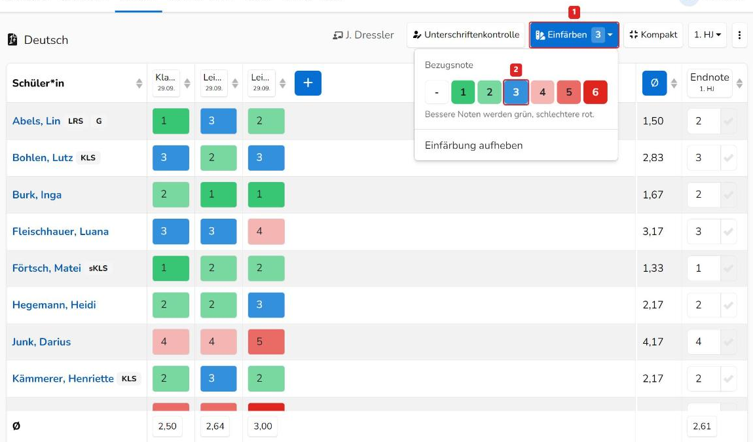This screenshot has height=442, width=753.
Task: Sort by Schüler*in column arrows
Action: coord(139,83)
